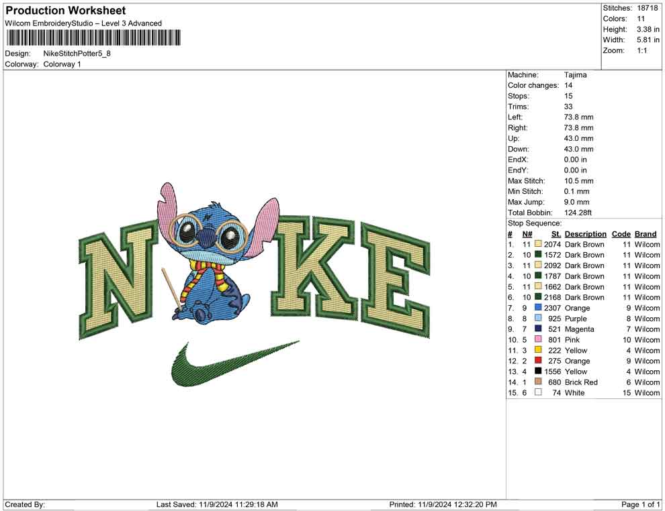665x511 pixels.
Task: Click the Left value '73.8 mm'
Action: click(578, 117)
